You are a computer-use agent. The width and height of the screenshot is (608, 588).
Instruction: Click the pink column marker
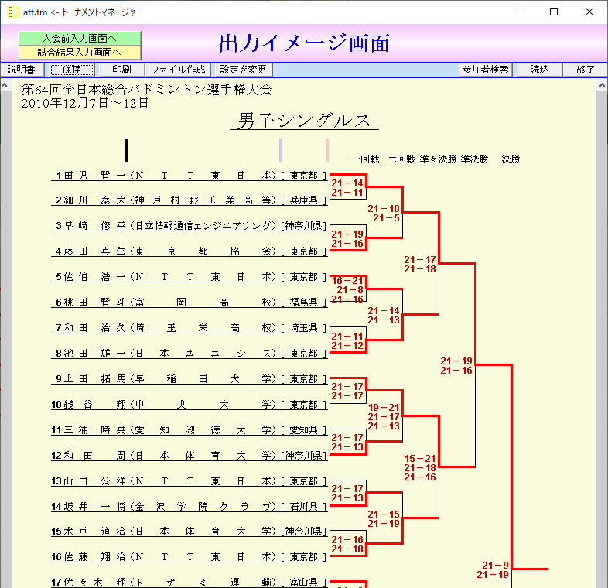click(x=327, y=151)
